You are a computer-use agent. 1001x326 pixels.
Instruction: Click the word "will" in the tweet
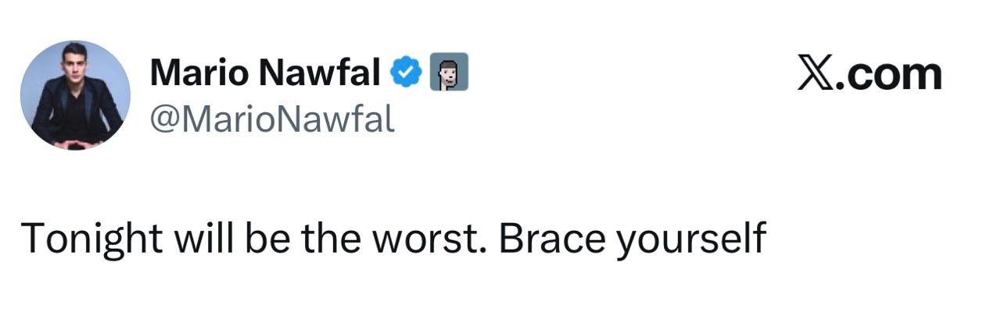pyautogui.click(x=202, y=239)
